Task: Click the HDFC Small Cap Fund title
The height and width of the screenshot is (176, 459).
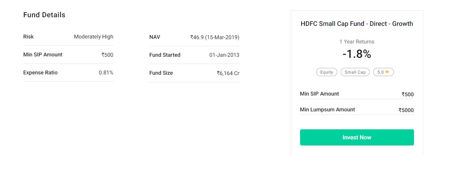Action: click(x=357, y=24)
